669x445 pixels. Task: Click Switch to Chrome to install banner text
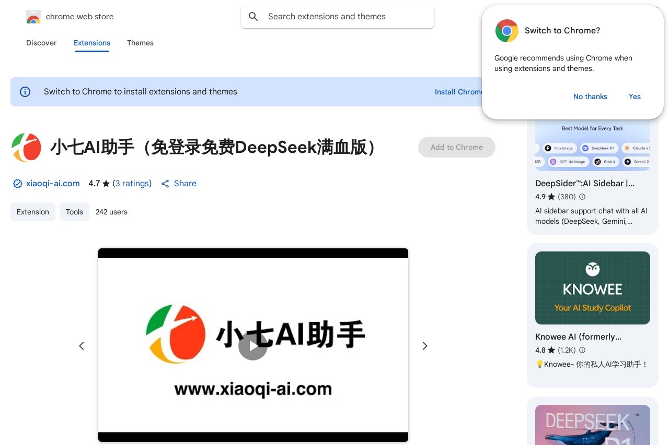click(x=141, y=92)
